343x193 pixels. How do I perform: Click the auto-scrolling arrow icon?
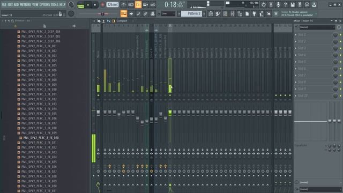click(x=131, y=14)
